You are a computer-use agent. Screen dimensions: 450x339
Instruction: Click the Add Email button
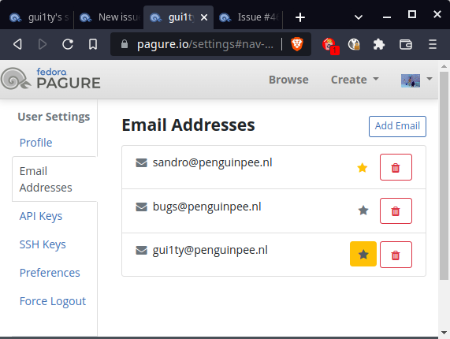tap(397, 126)
